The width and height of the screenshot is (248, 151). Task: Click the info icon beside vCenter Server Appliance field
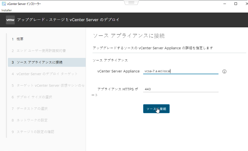point(224,71)
